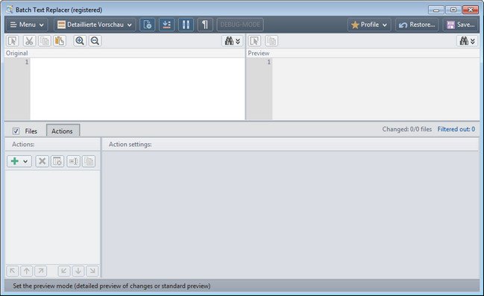Open the Detaillierte Vorschau preview mode dropdown
Screen dimensions: 484x296
[x=95, y=25]
